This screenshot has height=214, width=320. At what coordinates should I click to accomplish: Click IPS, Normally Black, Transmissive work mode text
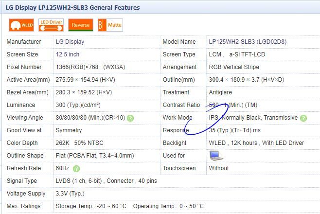tap(253, 118)
